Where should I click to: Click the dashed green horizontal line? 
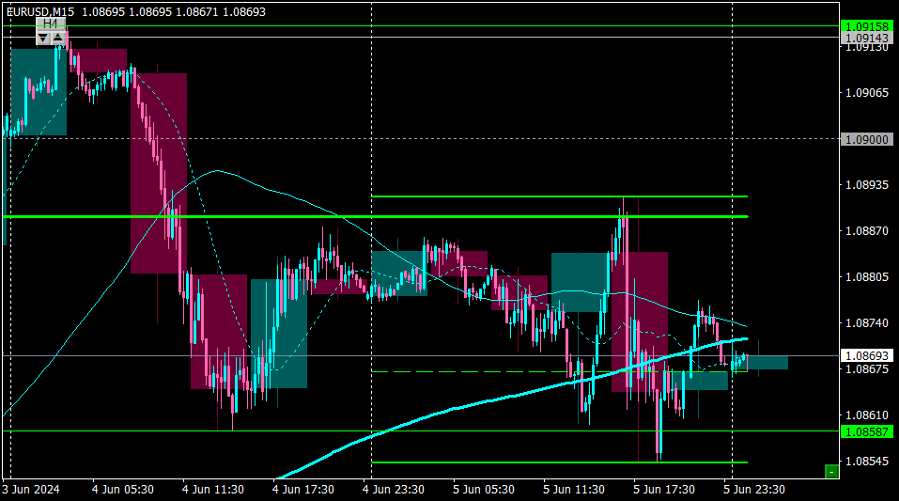click(x=559, y=372)
